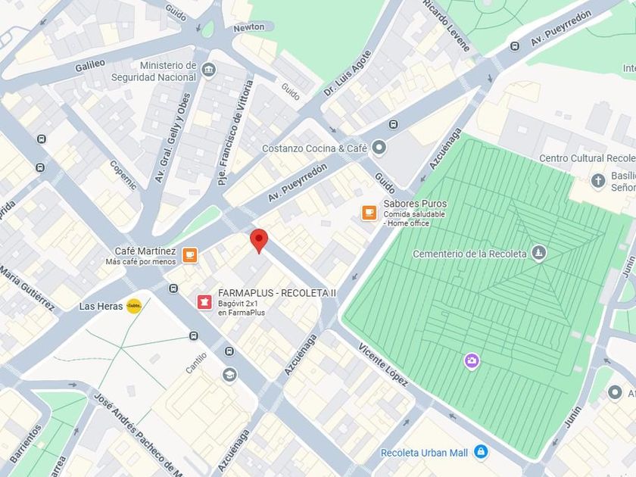Click the Centro Cultural Recoleta label
This screenshot has height=477, width=636.
[588, 158]
